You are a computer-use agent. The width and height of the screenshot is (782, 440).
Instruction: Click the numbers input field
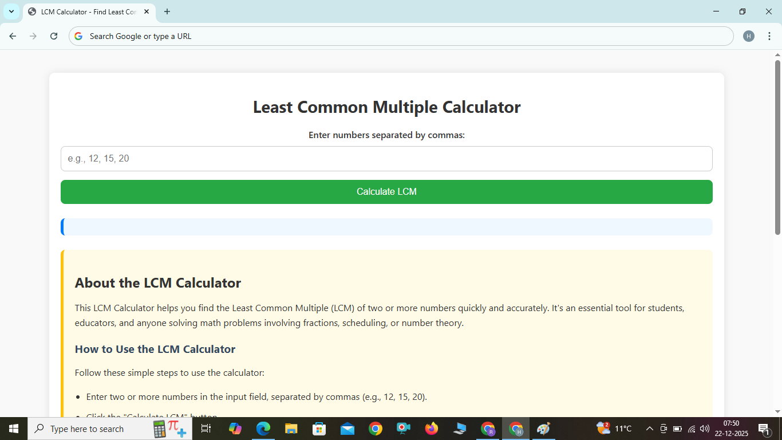click(x=386, y=159)
